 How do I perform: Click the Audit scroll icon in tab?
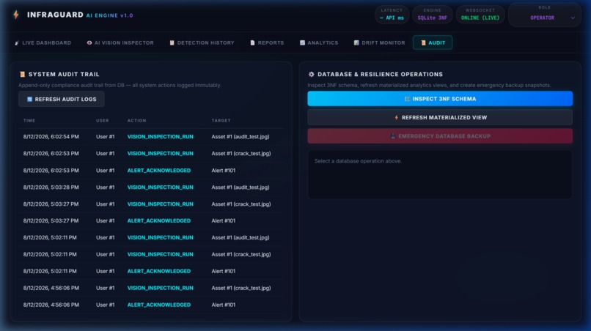pyautogui.click(x=423, y=43)
